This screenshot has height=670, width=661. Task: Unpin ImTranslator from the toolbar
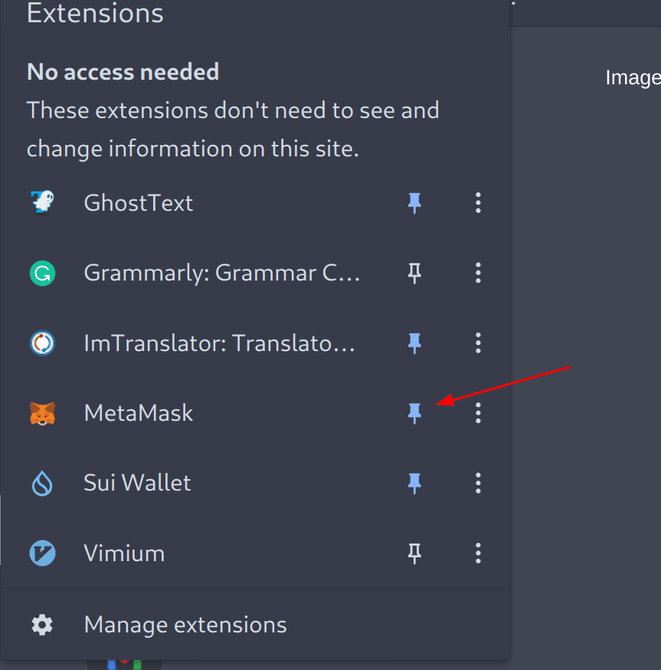click(414, 343)
